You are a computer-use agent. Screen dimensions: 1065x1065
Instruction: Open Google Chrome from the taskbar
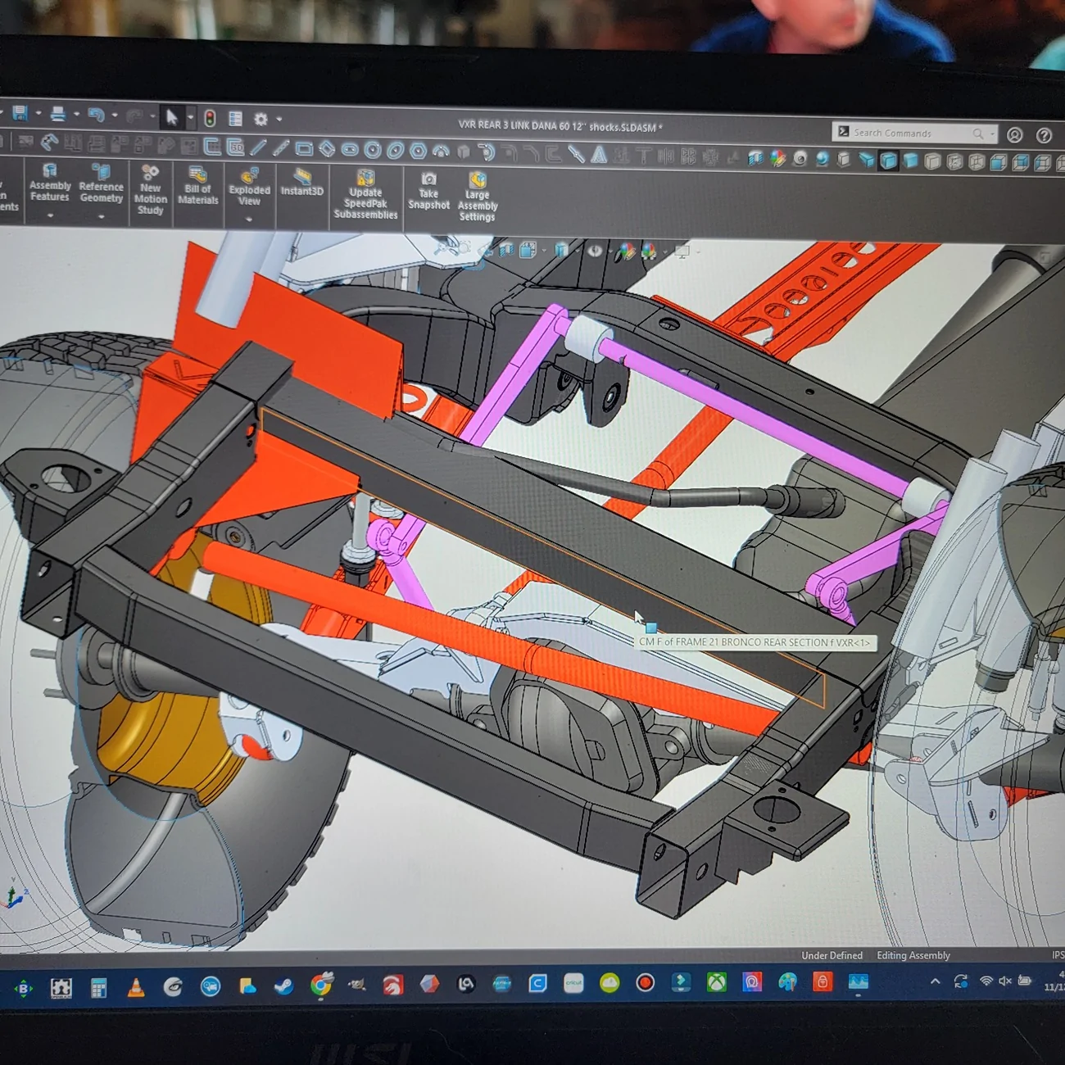tap(321, 986)
